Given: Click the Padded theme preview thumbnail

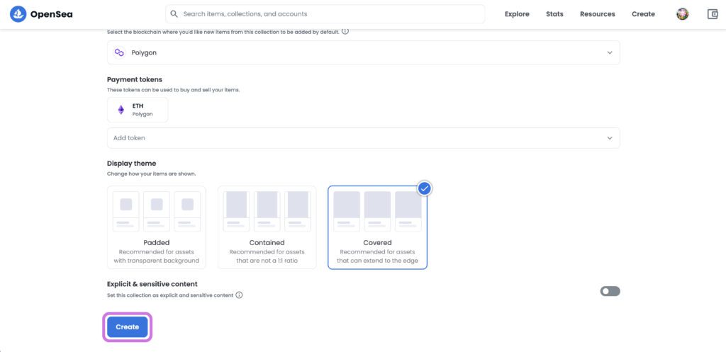Looking at the screenshot, I should (157, 211).
